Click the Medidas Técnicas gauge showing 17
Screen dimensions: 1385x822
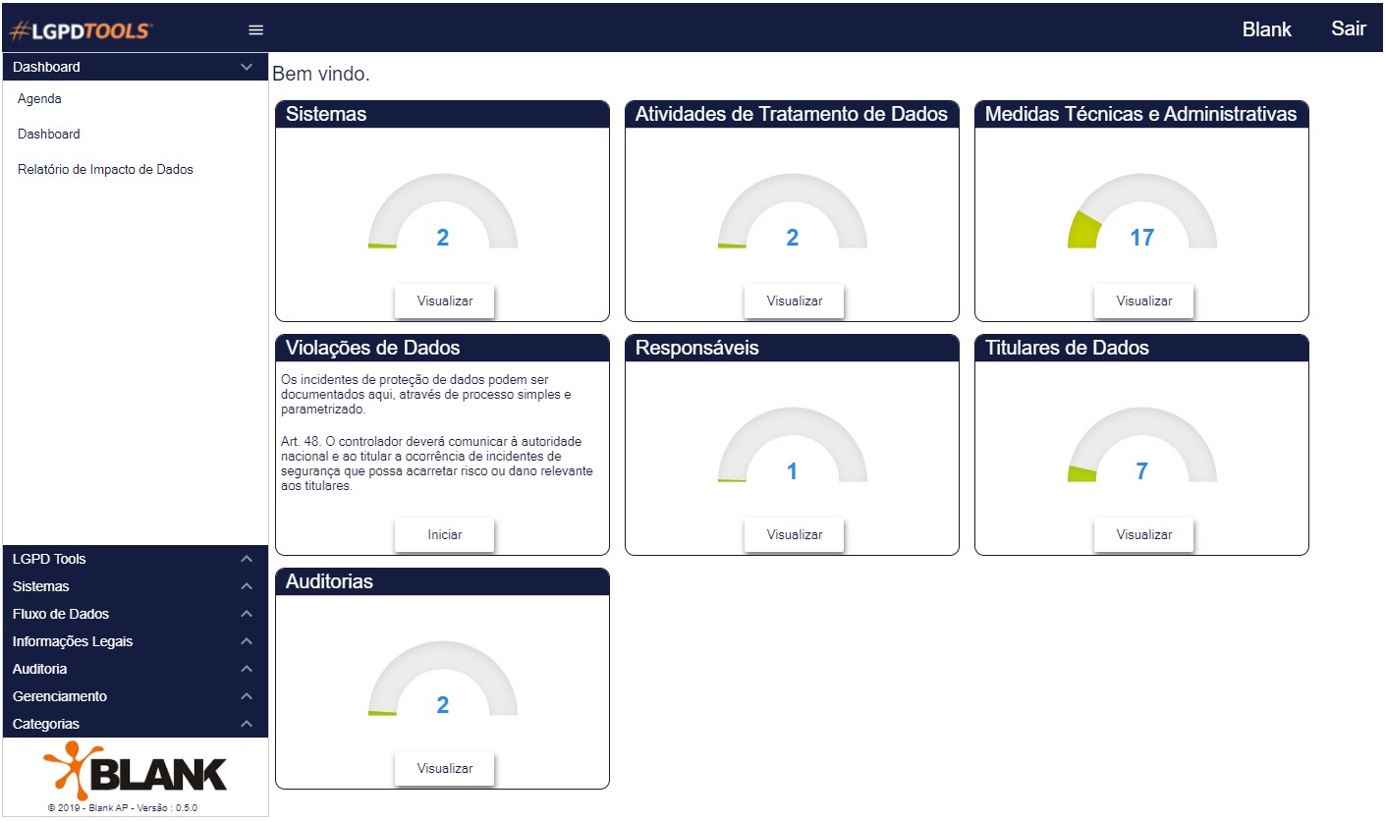click(1142, 211)
